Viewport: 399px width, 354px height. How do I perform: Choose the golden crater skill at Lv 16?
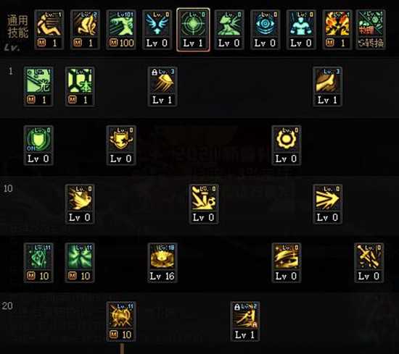(x=163, y=263)
